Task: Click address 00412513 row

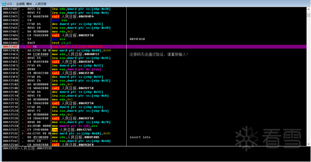Action: pos(10,100)
